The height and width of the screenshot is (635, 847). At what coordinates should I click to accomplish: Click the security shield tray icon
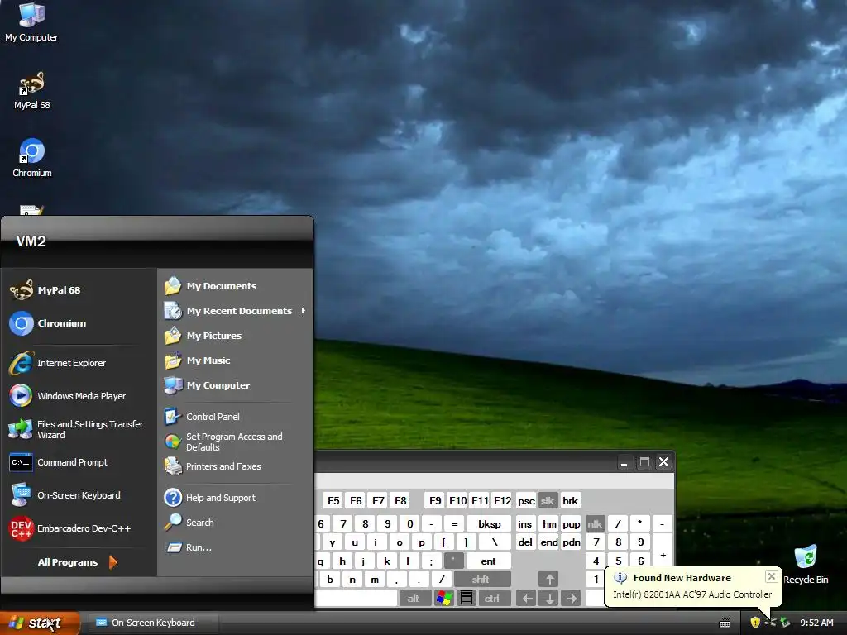click(755, 623)
